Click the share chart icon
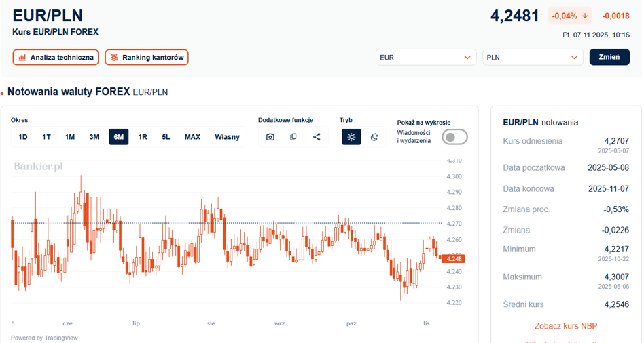Image resolution: width=644 pixels, height=343 pixels. pyautogui.click(x=317, y=137)
